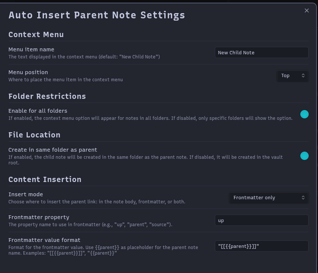Click the Folder Restrictions section heading
Screen dimensions: 318x273
[x=47, y=96]
